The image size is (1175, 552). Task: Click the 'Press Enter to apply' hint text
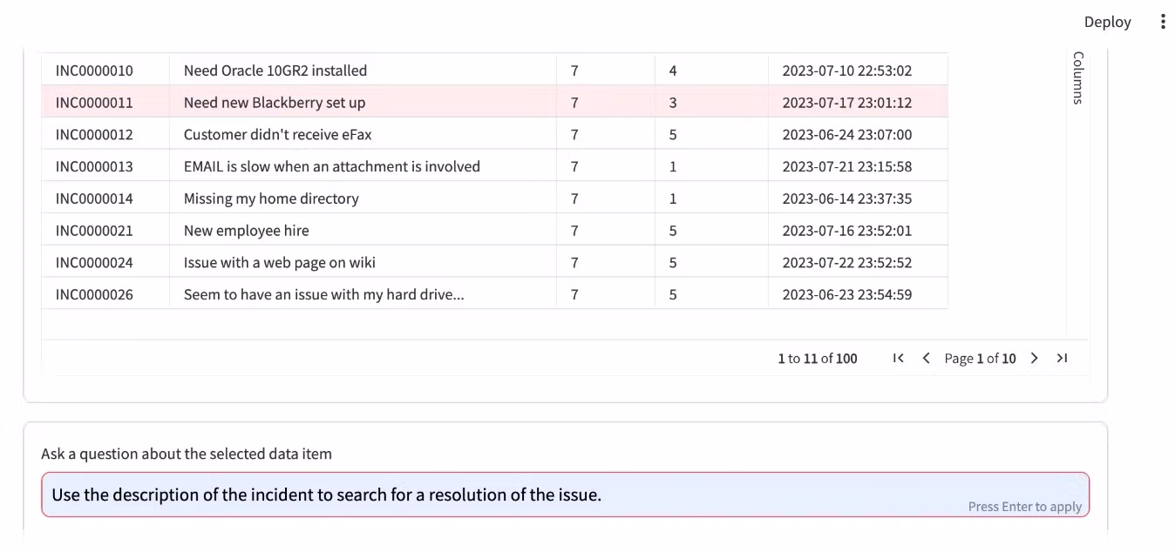pyautogui.click(x=1024, y=505)
